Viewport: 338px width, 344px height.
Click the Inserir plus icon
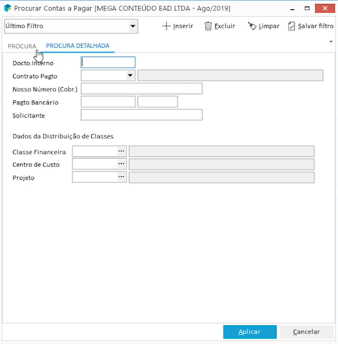[166, 26]
